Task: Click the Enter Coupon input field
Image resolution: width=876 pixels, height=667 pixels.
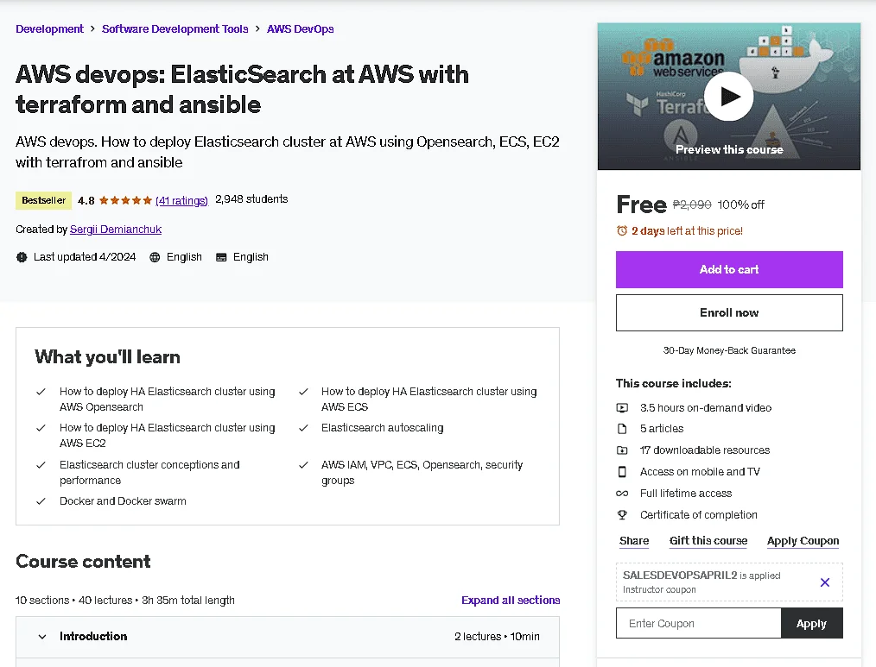Action: 698,624
